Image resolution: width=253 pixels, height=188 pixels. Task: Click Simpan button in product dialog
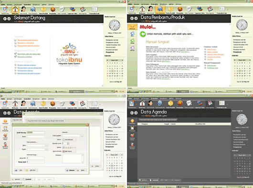[x=70, y=170]
